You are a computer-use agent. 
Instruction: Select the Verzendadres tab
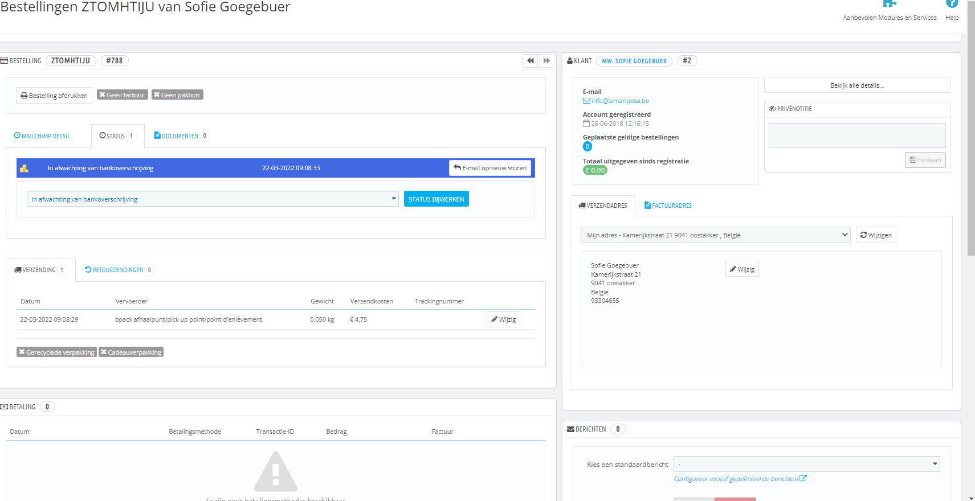[x=603, y=206]
